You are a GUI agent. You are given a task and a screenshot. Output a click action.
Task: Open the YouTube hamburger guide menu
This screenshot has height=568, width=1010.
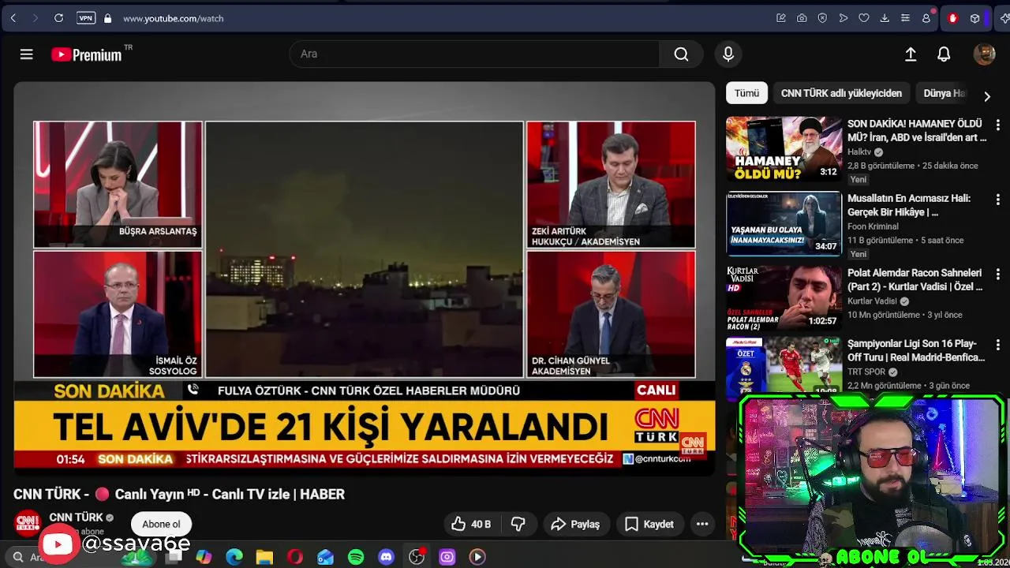point(27,54)
